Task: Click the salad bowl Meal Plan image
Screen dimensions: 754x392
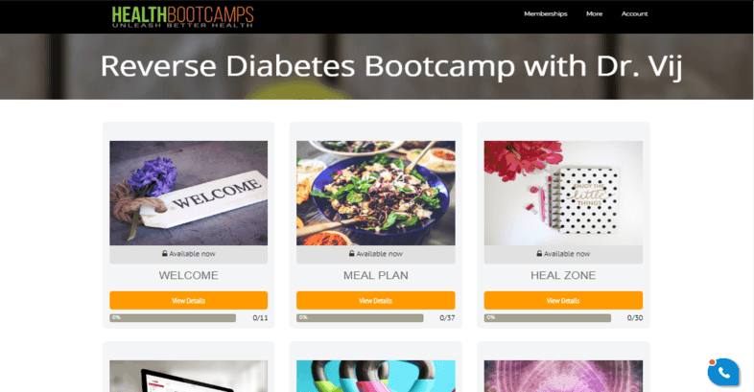Action: 375,193
